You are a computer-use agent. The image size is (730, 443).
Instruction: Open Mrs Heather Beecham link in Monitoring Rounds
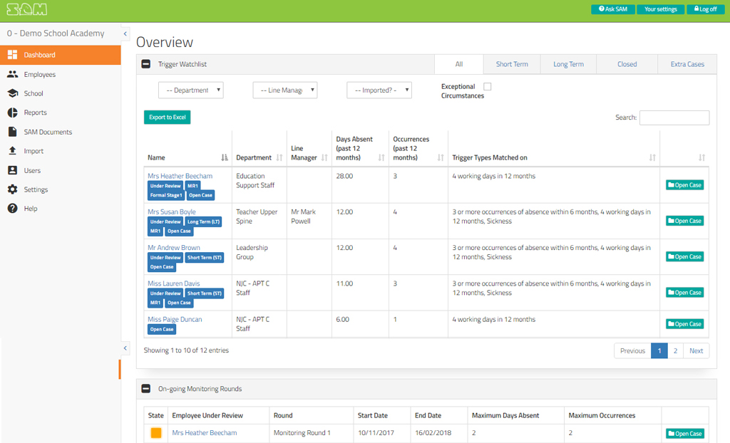tap(205, 433)
